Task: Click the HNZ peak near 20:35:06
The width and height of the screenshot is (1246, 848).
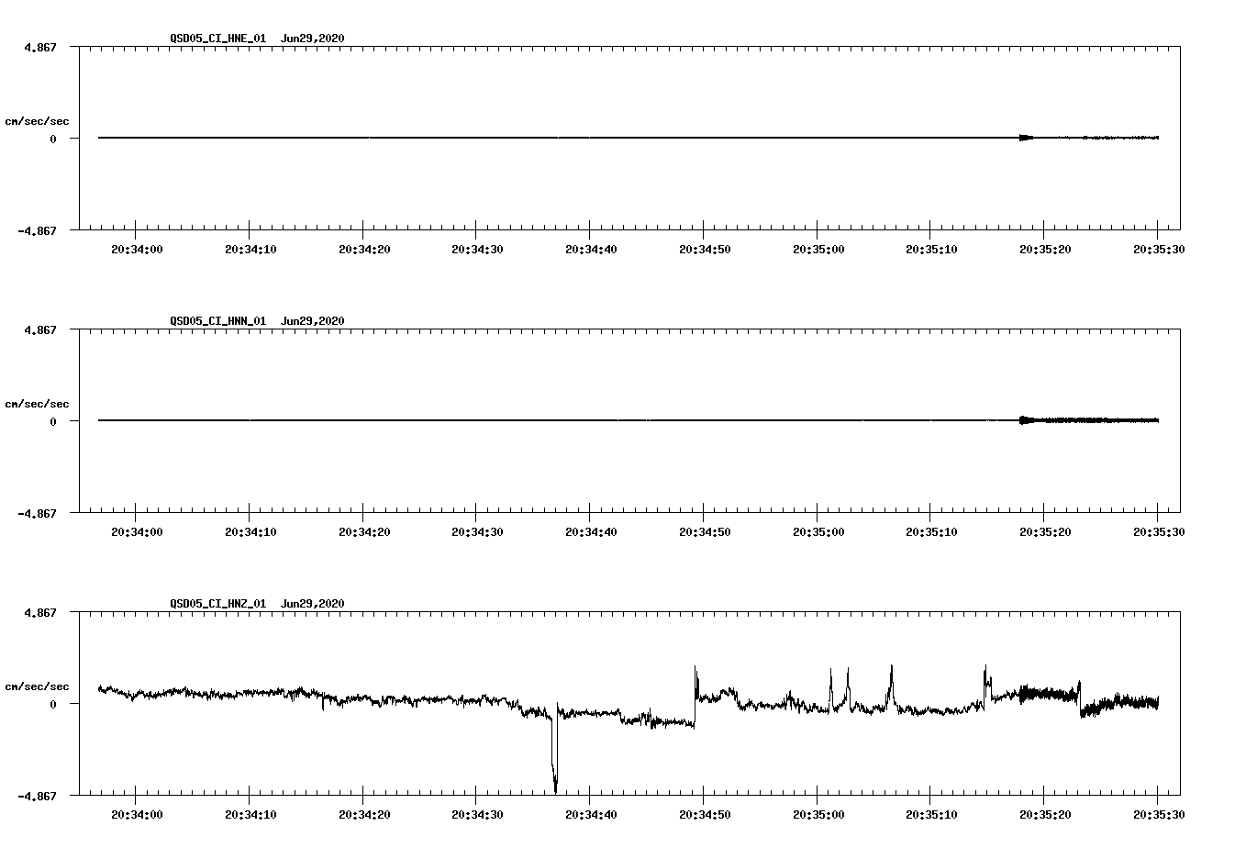Action: coord(890,684)
